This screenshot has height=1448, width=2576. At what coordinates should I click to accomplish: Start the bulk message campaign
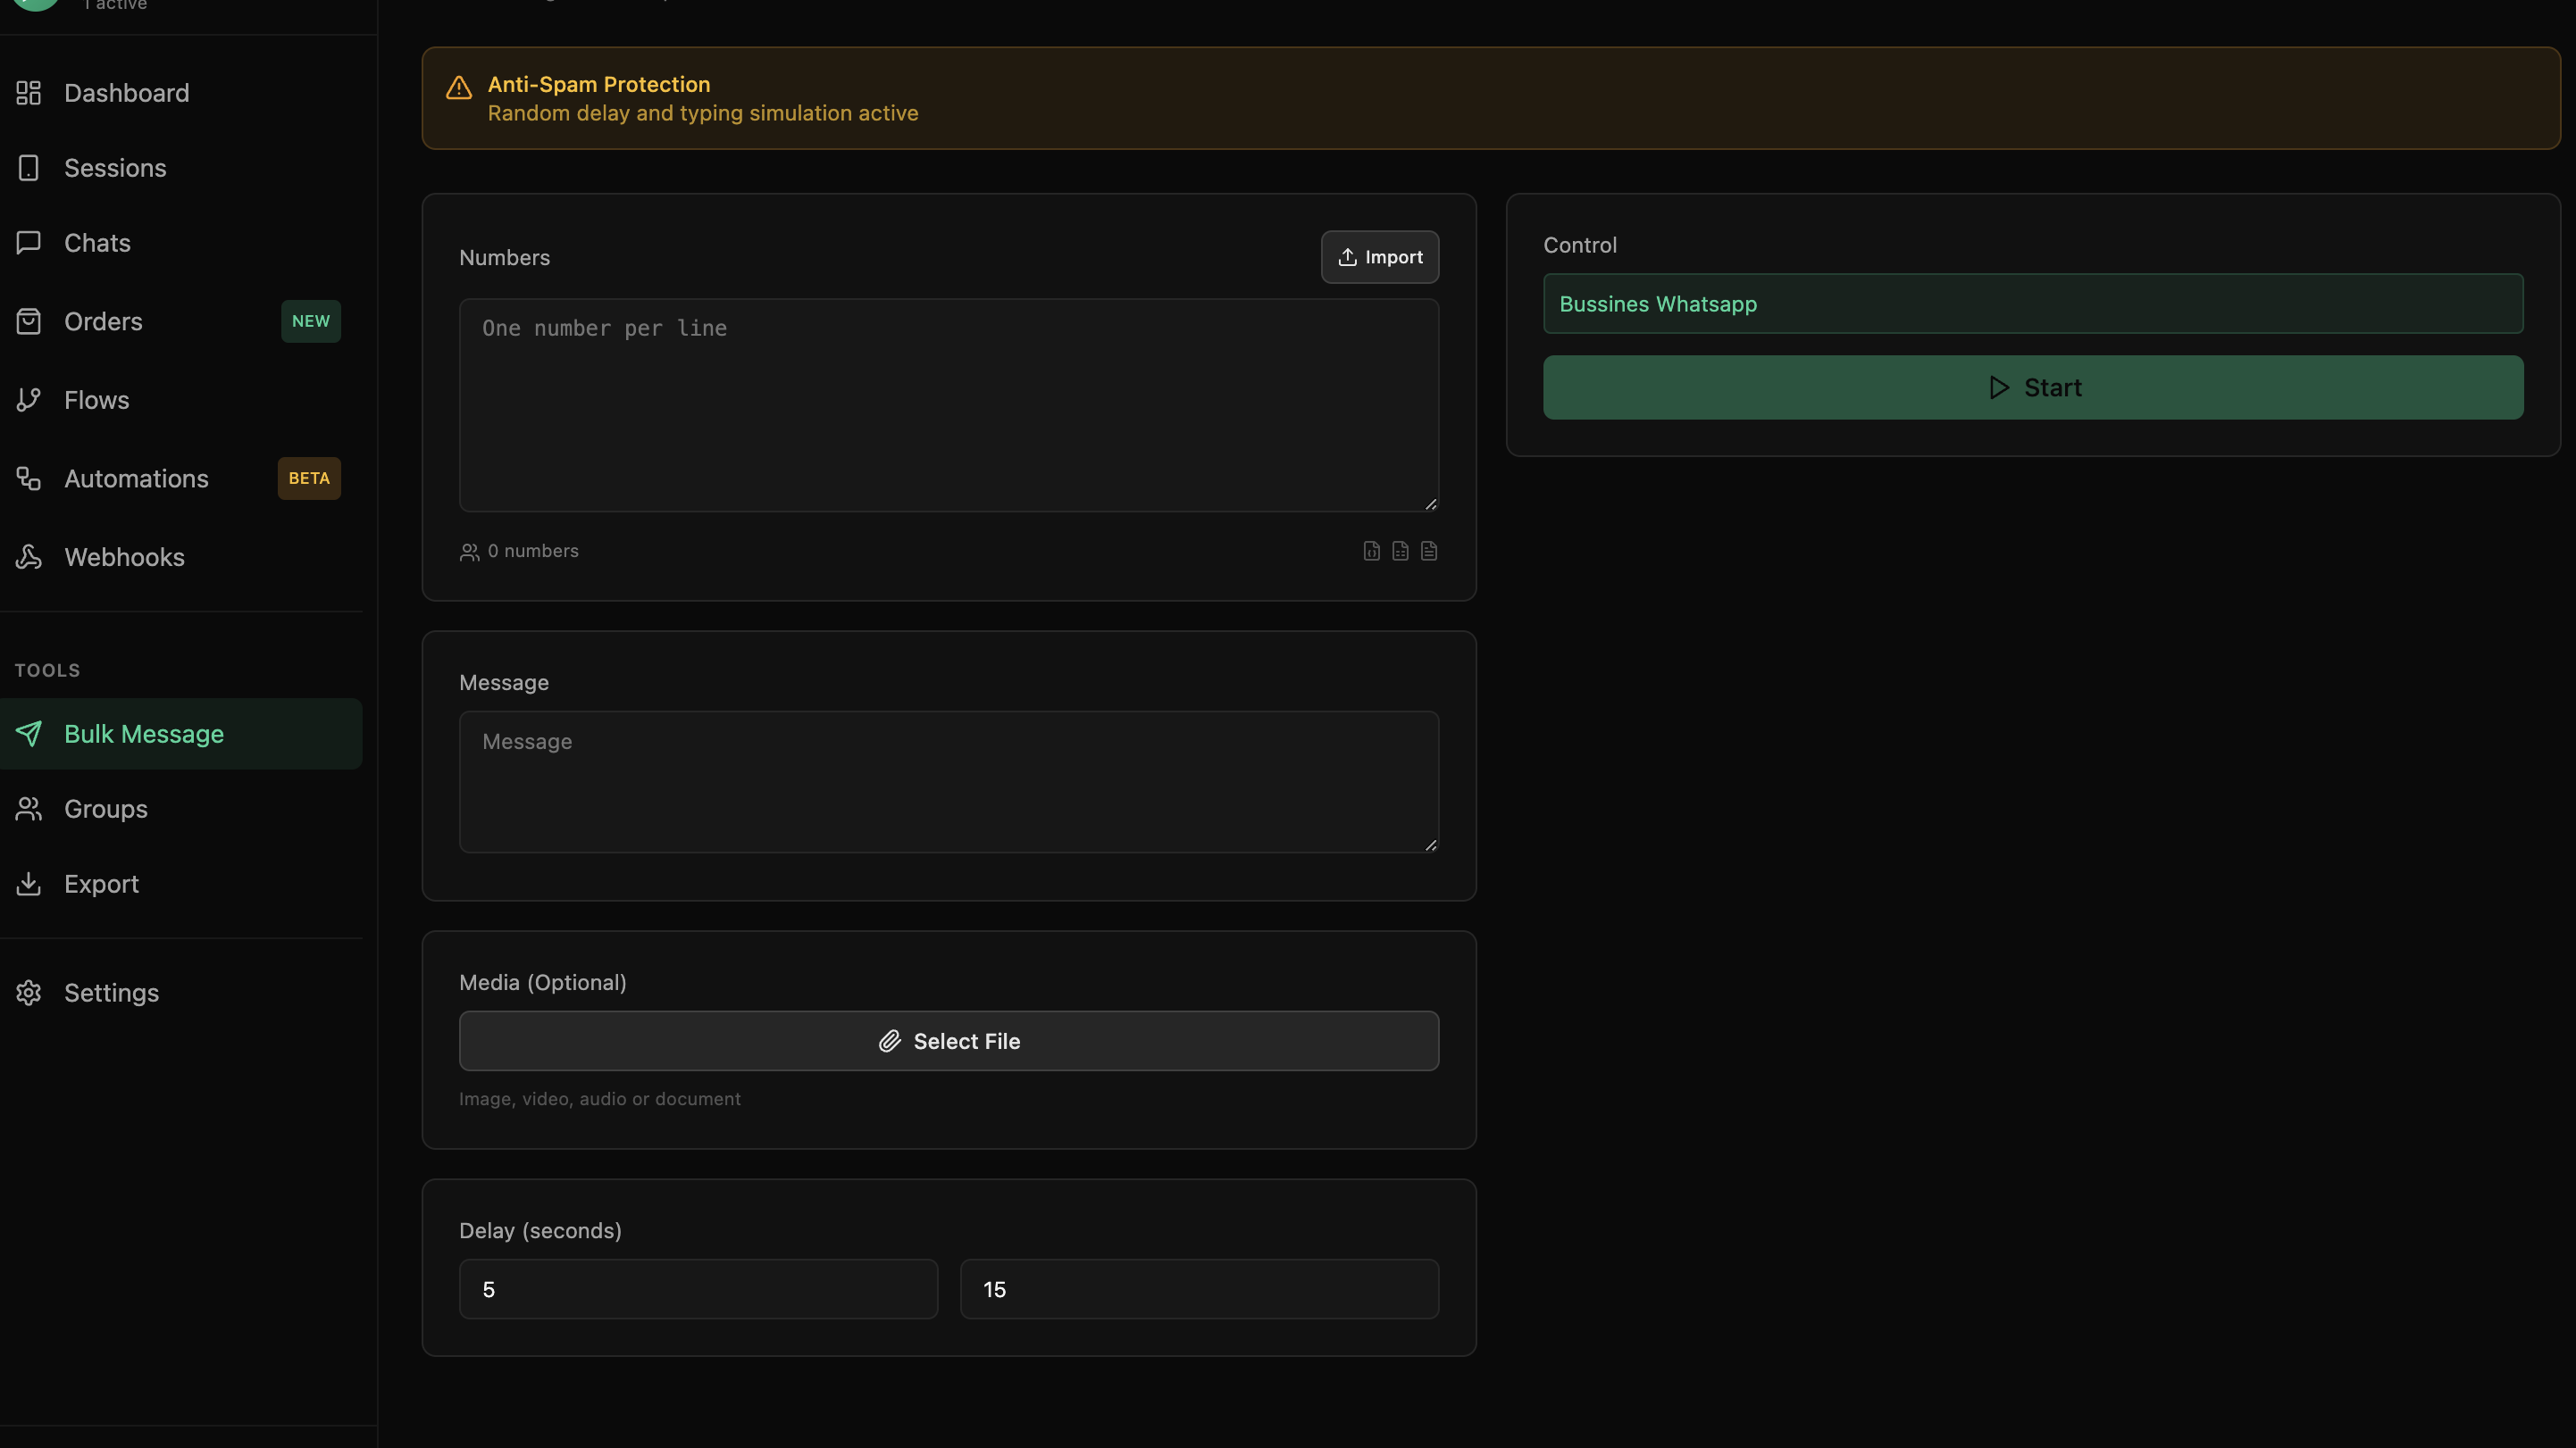(2032, 387)
